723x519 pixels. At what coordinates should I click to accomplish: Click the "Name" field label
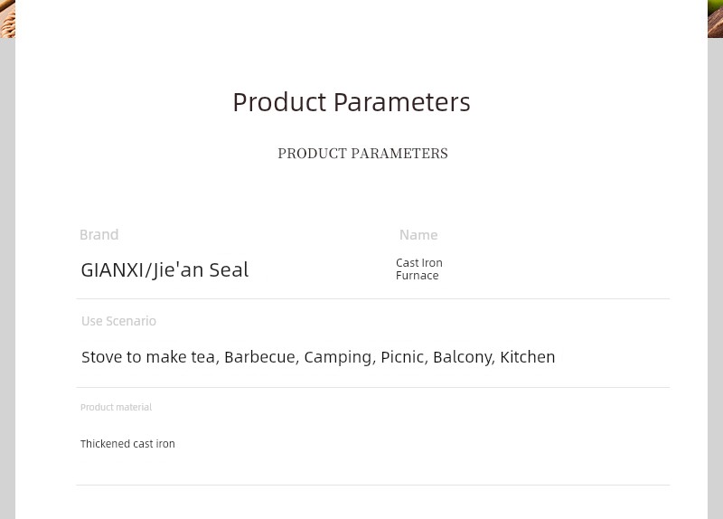pyautogui.click(x=418, y=235)
